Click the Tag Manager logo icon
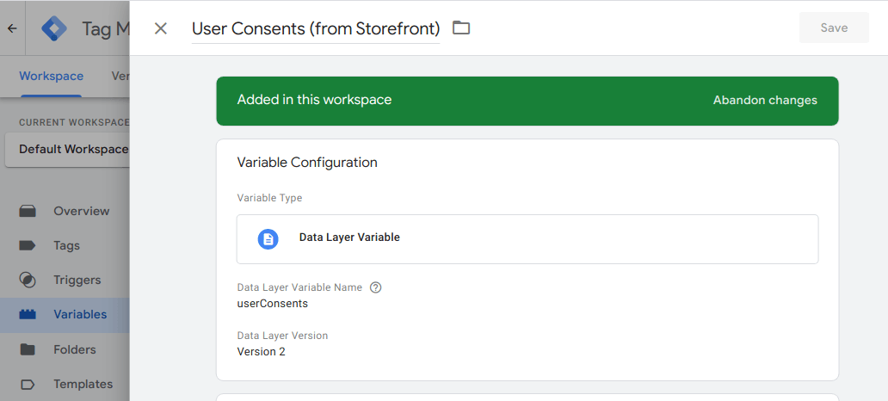The height and width of the screenshot is (401, 888). (x=54, y=28)
